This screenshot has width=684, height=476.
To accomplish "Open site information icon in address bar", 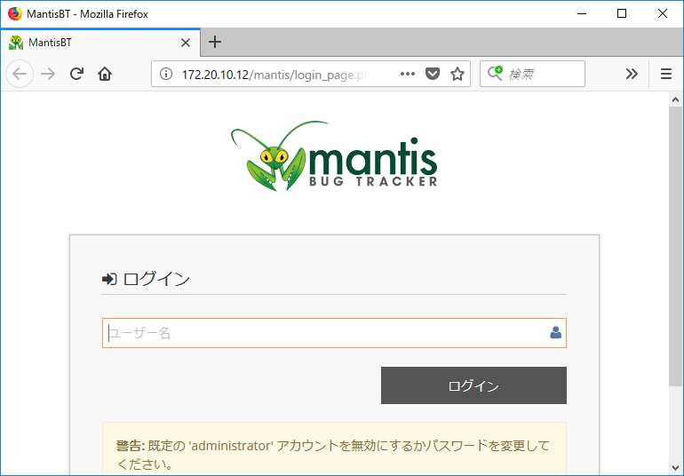I will 166,75.
